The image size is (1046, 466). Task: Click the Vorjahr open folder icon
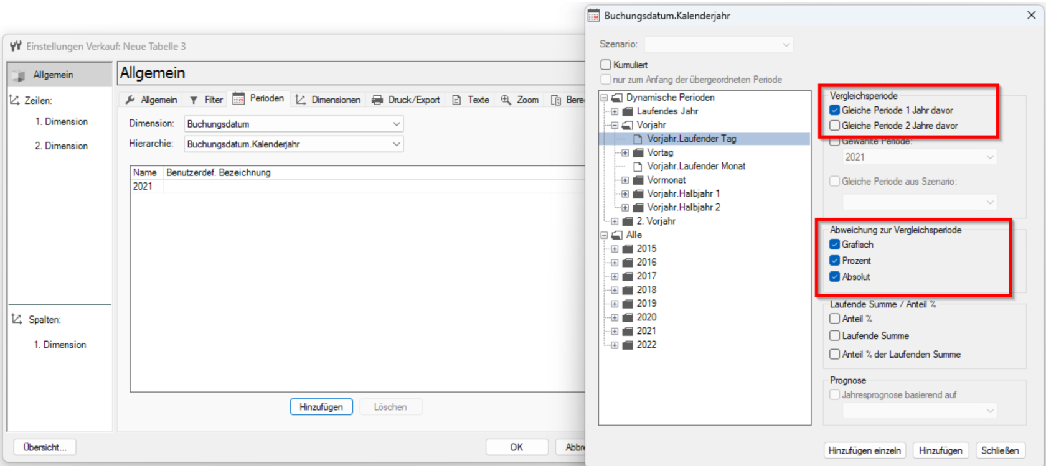coord(628,125)
